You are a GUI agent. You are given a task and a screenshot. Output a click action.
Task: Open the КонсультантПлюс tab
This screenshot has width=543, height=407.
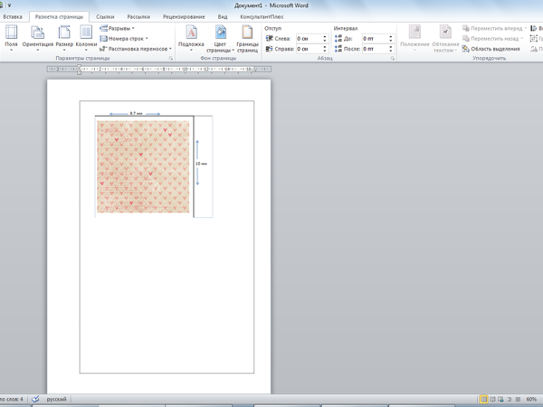pos(262,16)
